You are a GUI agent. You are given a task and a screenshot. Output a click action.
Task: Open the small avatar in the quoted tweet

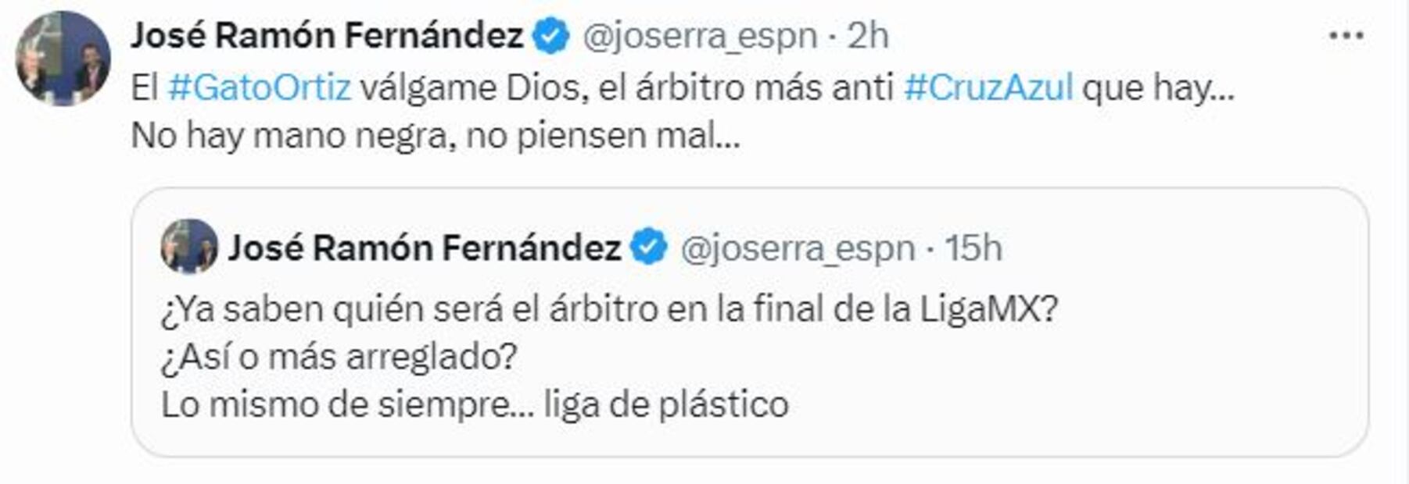tap(189, 247)
